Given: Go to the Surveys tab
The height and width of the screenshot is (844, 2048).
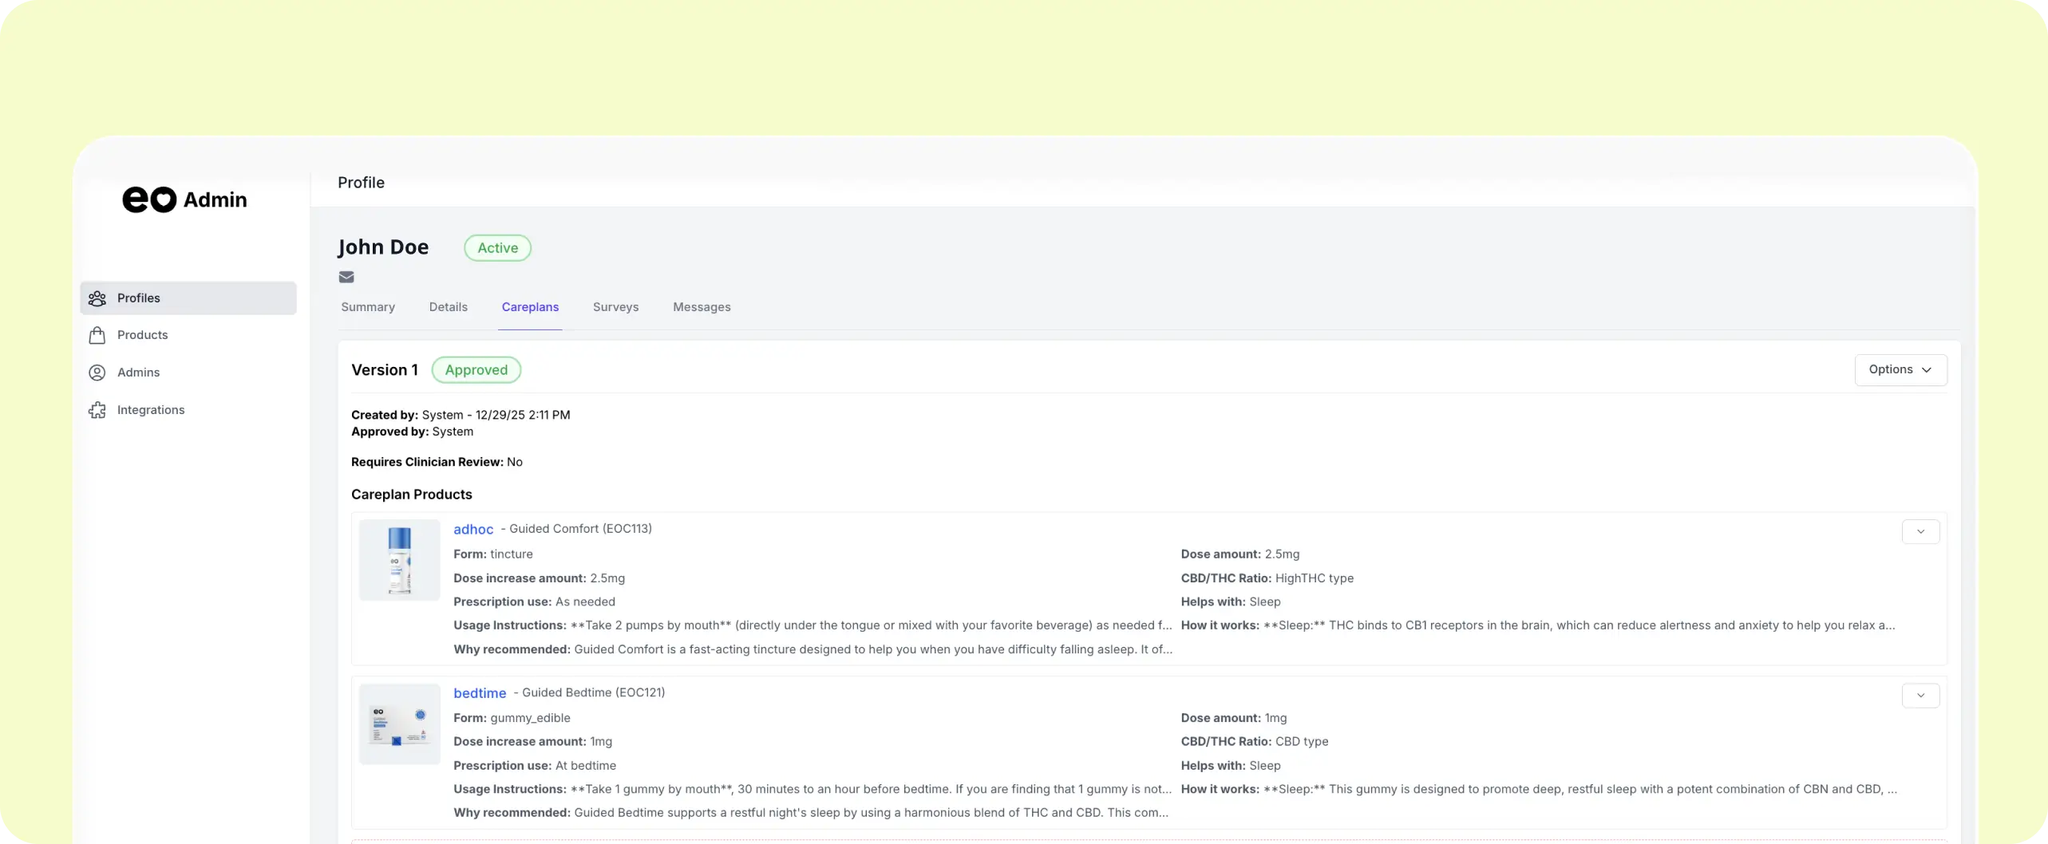Looking at the screenshot, I should click(615, 307).
